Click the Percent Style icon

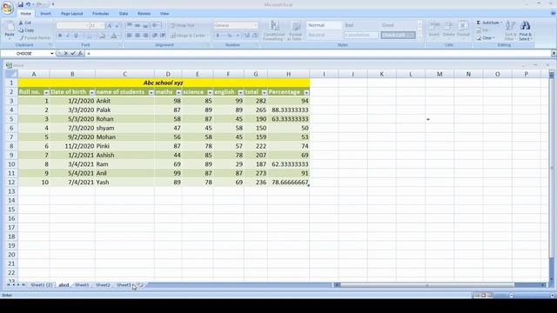(229, 36)
